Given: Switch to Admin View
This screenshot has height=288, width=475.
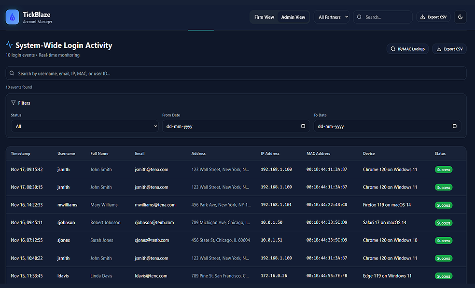Looking at the screenshot, I should coord(293,17).
